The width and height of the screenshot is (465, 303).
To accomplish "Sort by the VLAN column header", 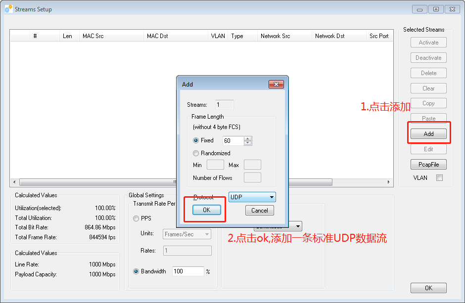I will [218, 36].
